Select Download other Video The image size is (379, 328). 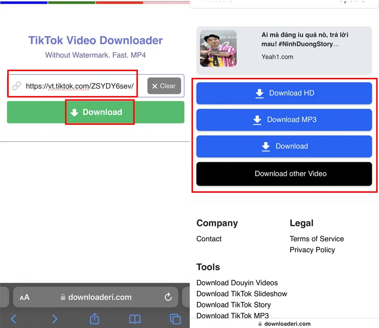tap(290, 174)
